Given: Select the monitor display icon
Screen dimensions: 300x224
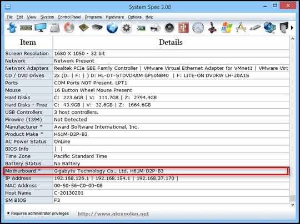Looking at the screenshot, I should coord(41,28).
